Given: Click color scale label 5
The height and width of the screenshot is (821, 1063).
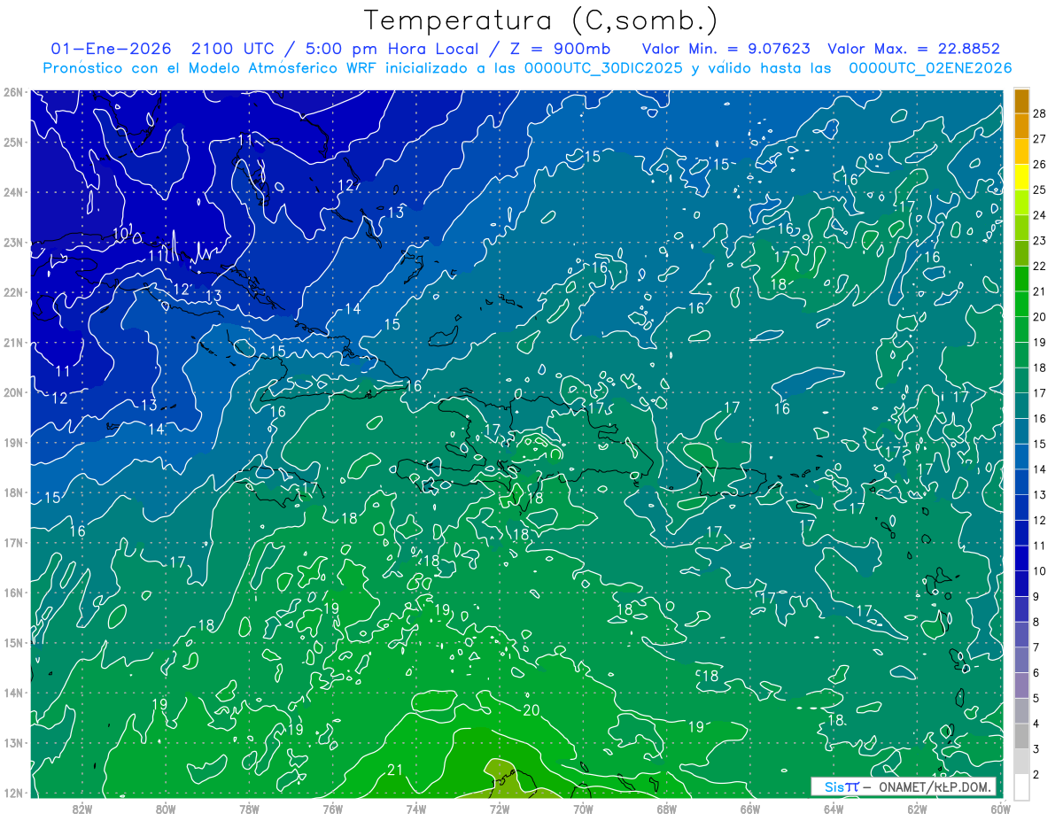Looking at the screenshot, I should click(1036, 698).
